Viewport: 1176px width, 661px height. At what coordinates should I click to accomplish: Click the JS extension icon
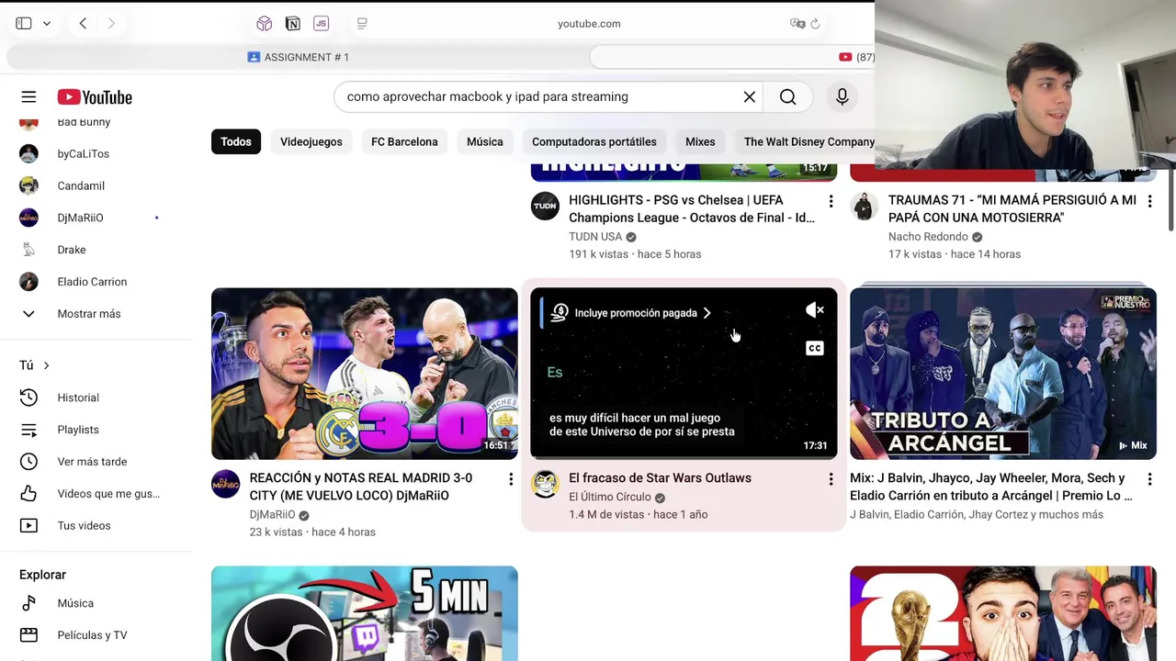321,23
